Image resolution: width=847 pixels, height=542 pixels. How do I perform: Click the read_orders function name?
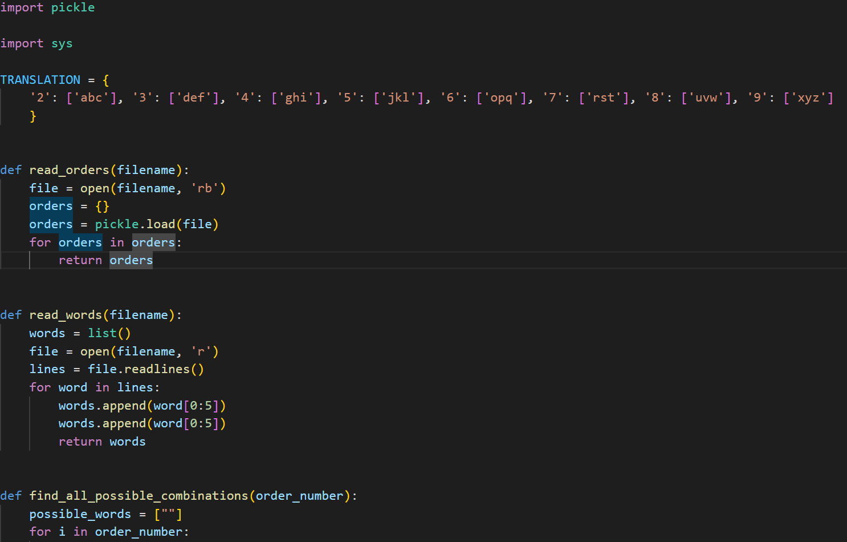[68, 169]
